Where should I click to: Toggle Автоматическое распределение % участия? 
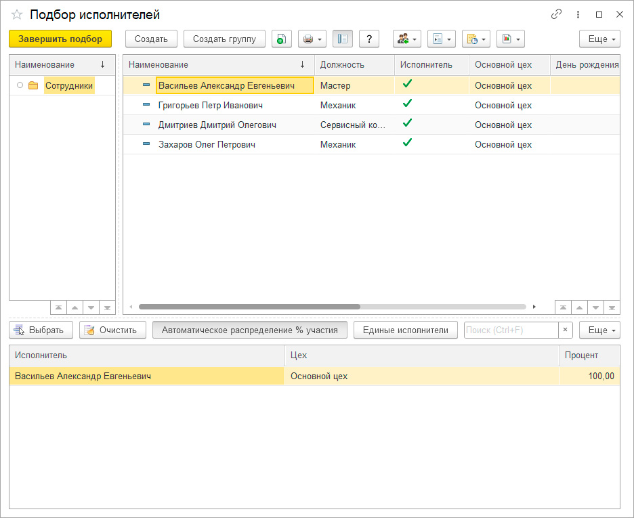(x=249, y=330)
